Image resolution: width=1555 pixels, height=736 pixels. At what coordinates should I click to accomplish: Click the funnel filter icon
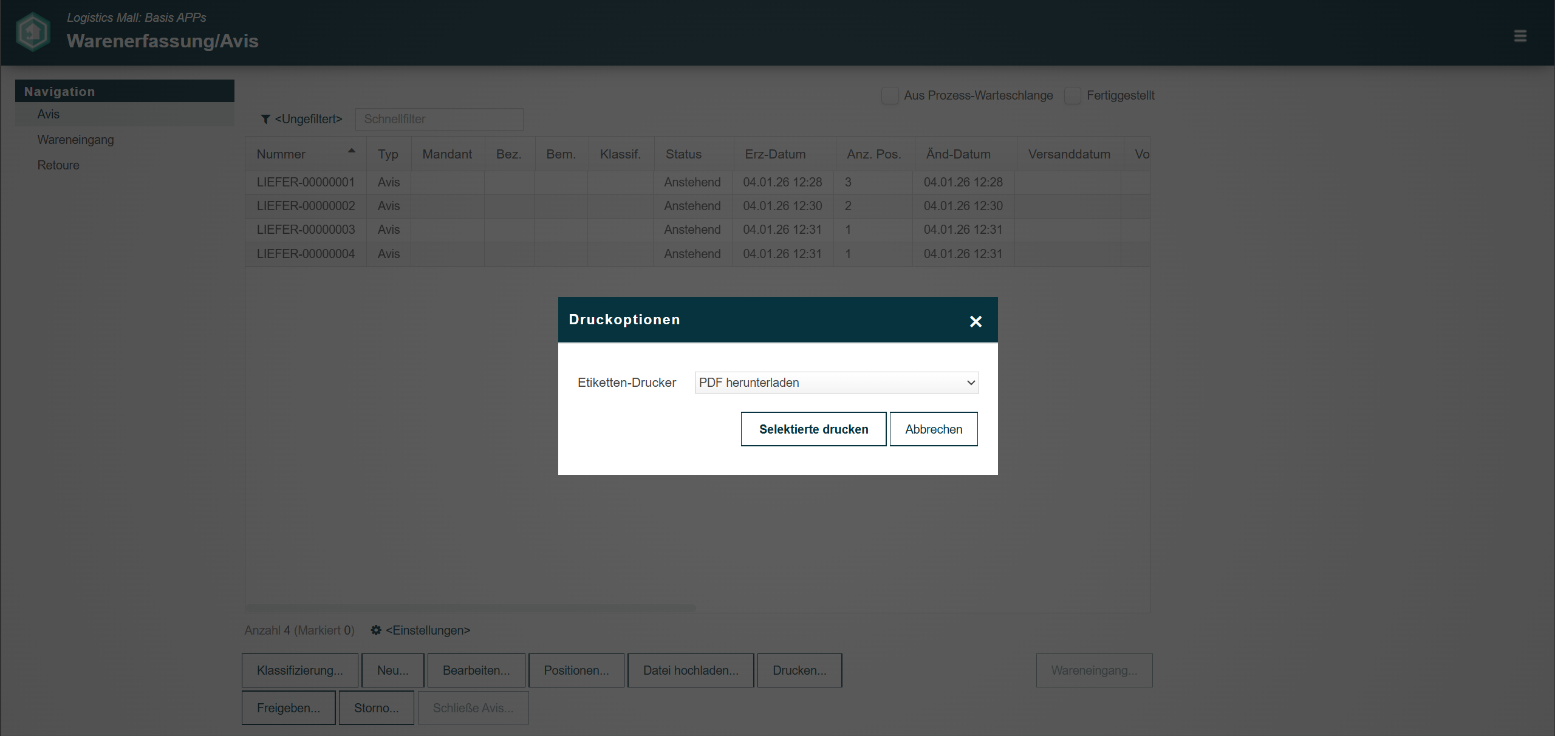coord(265,120)
